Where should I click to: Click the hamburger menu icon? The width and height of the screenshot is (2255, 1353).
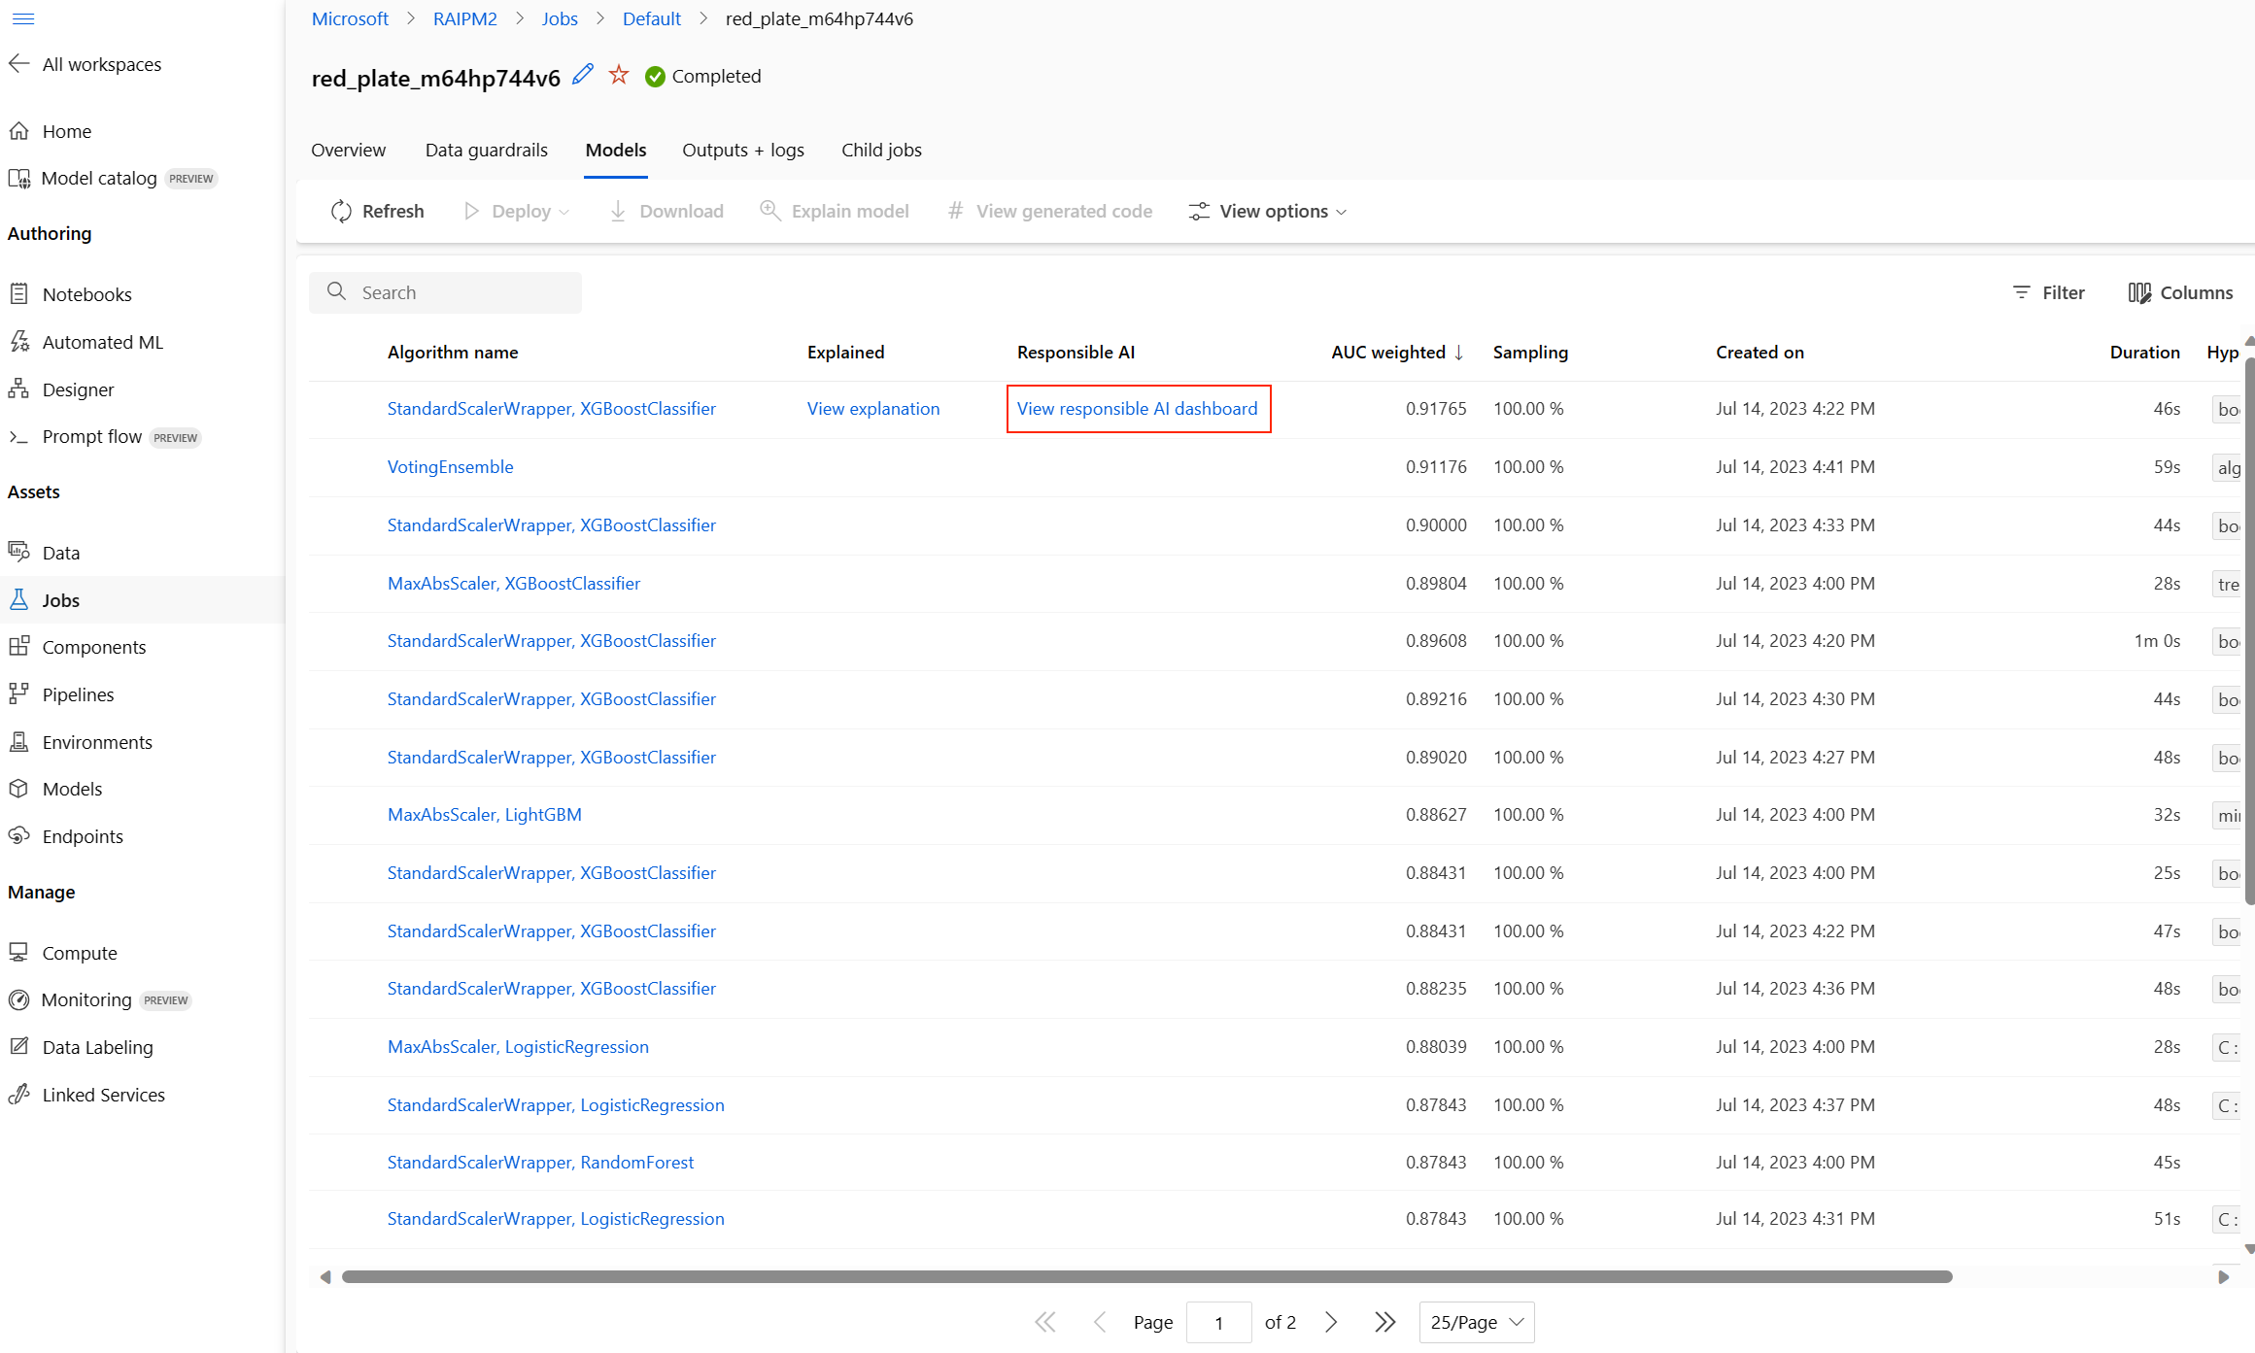pyautogui.click(x=23, y=18)
